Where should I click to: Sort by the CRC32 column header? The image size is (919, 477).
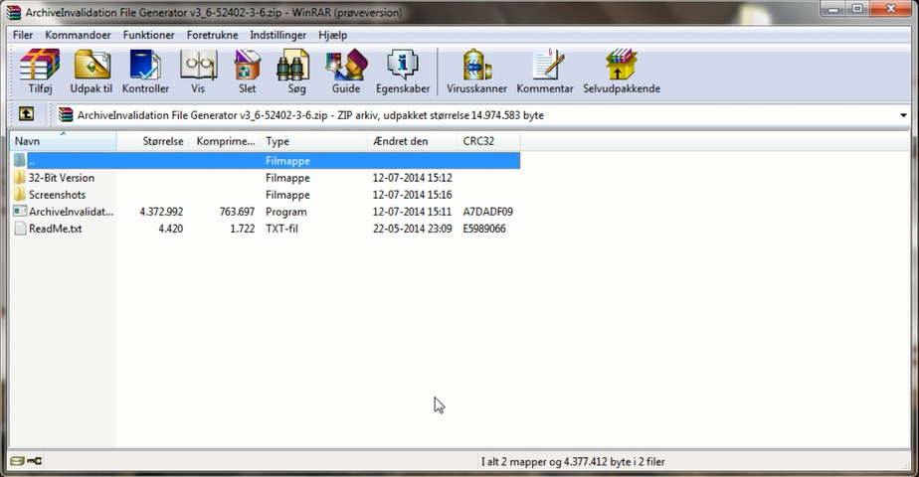tap(488, 141)
